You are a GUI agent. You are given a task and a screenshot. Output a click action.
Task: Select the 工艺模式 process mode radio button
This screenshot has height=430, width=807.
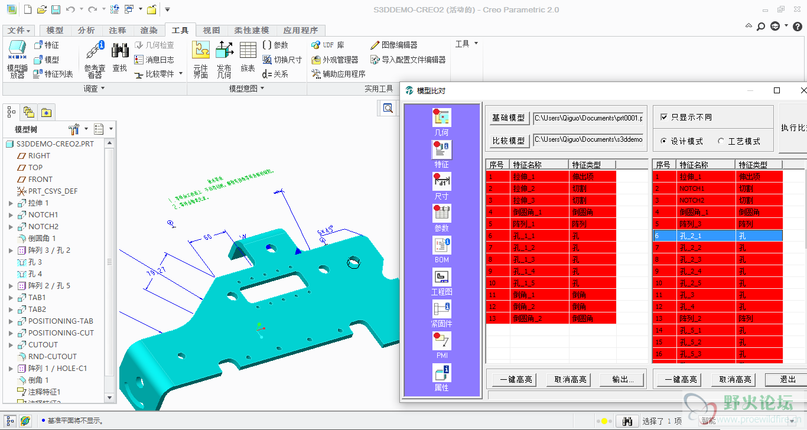[x=721, y=141]
